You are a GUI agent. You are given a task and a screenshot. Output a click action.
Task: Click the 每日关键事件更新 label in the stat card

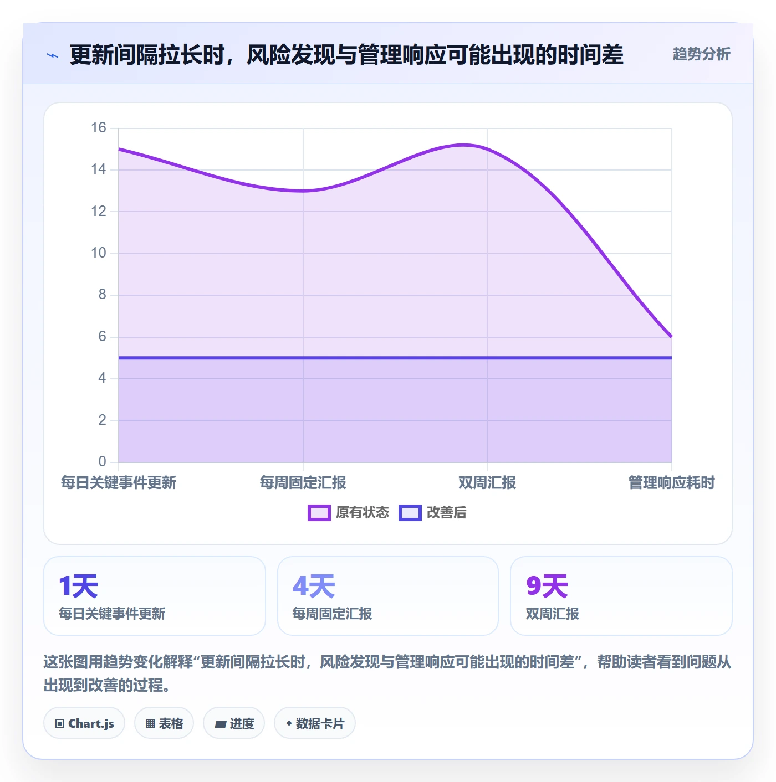tap(112, 614)
